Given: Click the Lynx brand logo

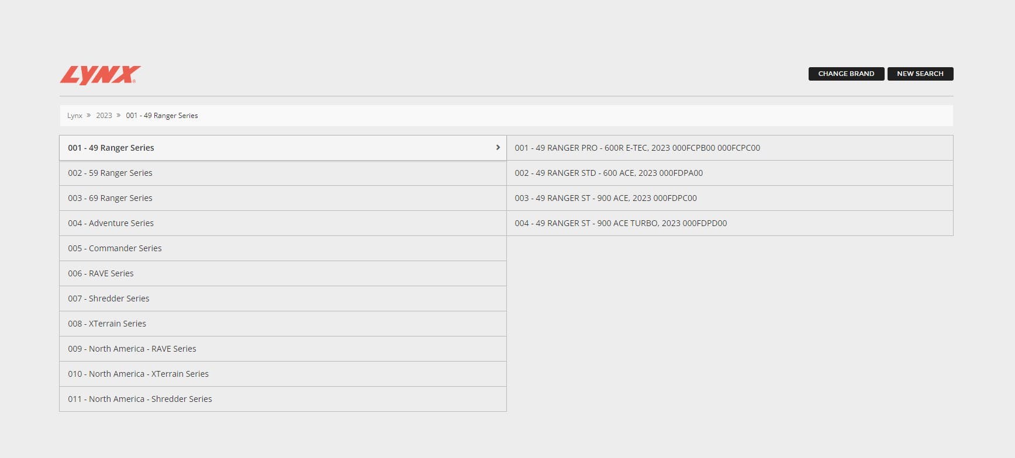Looking at the screenshot, I should (x=100, y=75).
